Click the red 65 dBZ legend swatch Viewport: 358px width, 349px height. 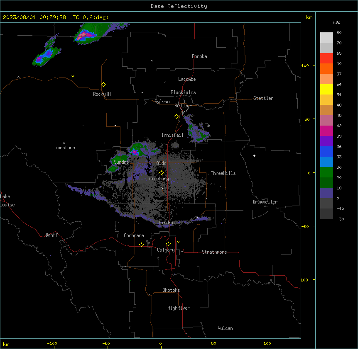click(x=326, y=58)
